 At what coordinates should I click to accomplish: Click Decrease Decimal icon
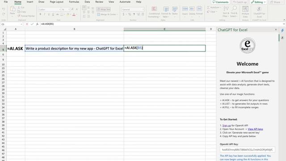[x=143, y=14]
